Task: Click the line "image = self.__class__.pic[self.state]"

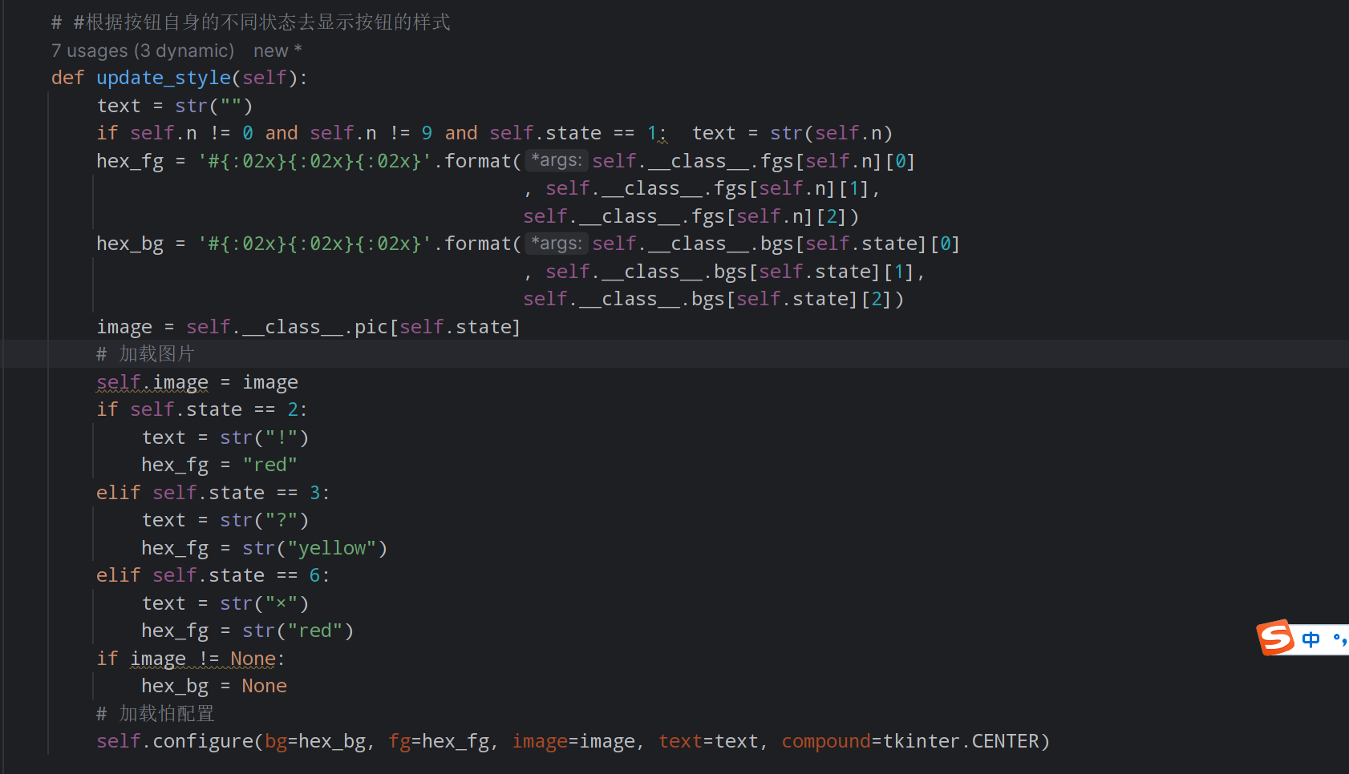Action: point(309,327)
